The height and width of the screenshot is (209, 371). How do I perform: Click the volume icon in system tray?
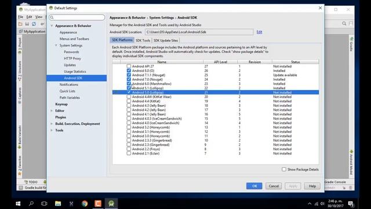pyautogui.click(x=322, y=204)
